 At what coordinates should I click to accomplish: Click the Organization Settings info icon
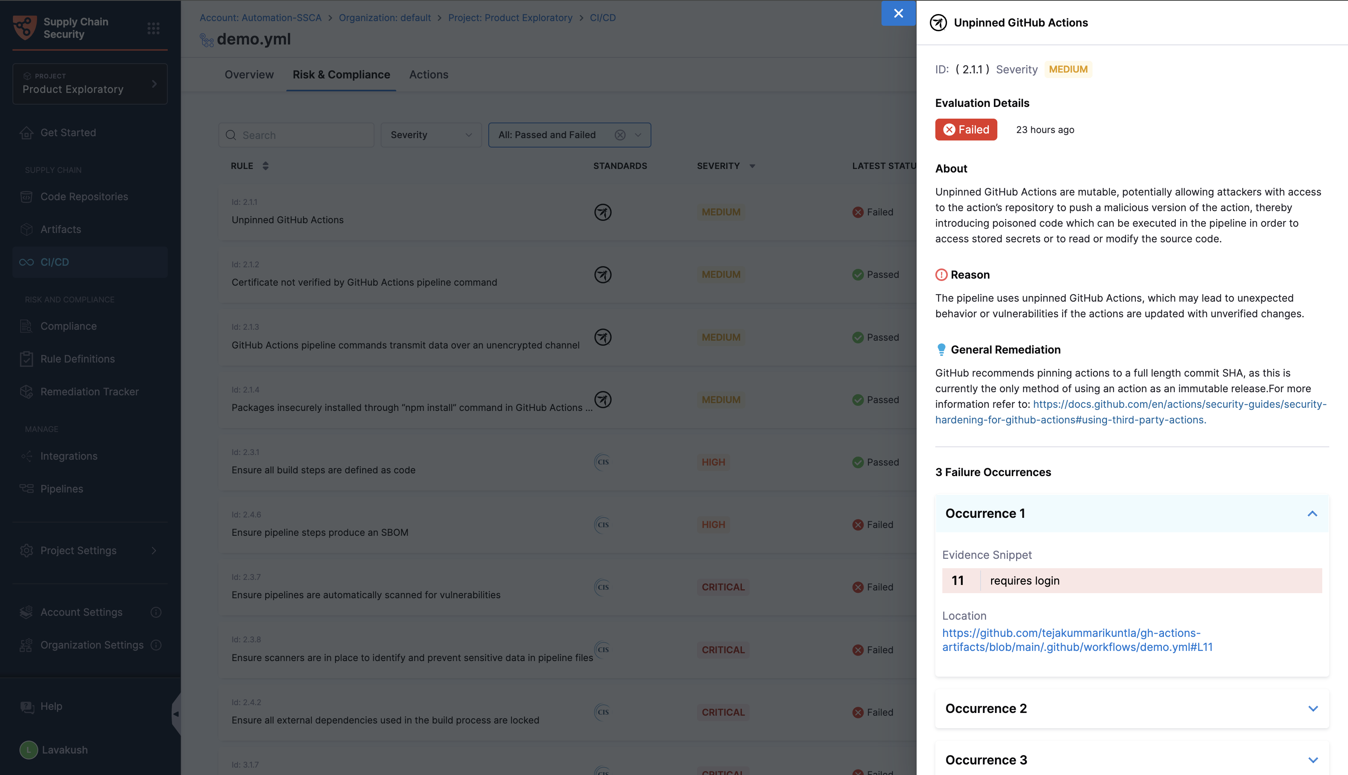point(156,645)
